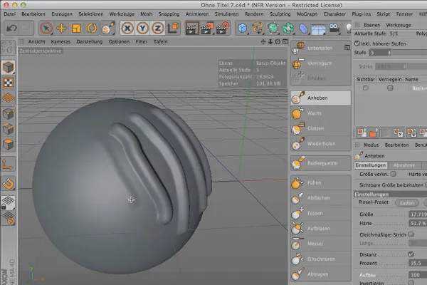
Task: Switch to Texture mode checkerboard icon
Action: [8, 83]
